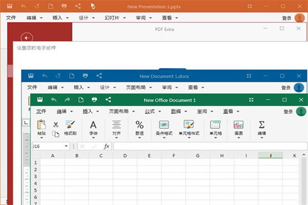Click the Paste (粘贴) icon in the spreadsheet ribbon
This screenshot has width=308, height=205.
pos(42,125)
